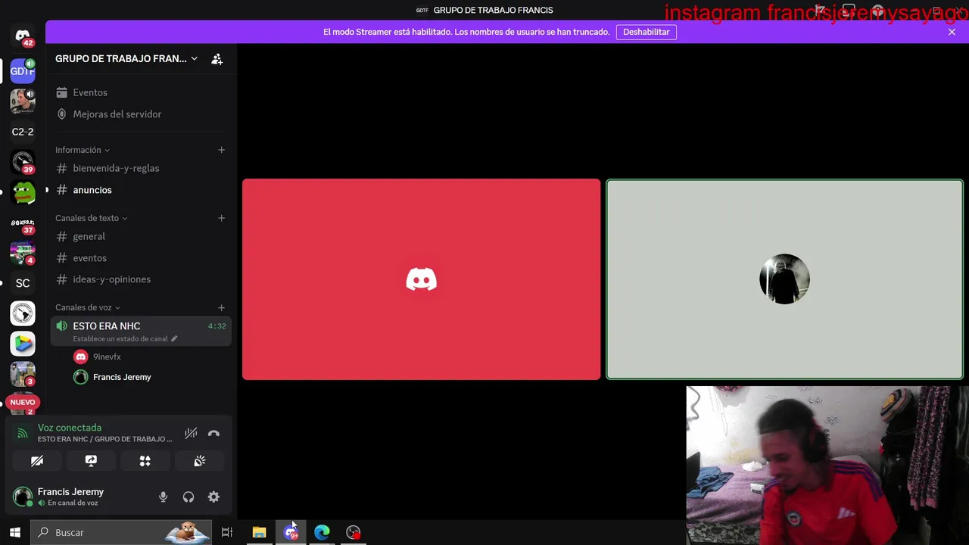Collapse the Canales de texto category
Screen dimensions: 969x545
(91, 218)
